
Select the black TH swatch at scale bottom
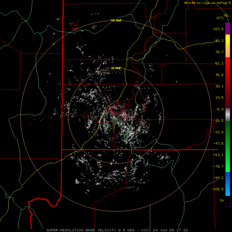coord(228,201)
